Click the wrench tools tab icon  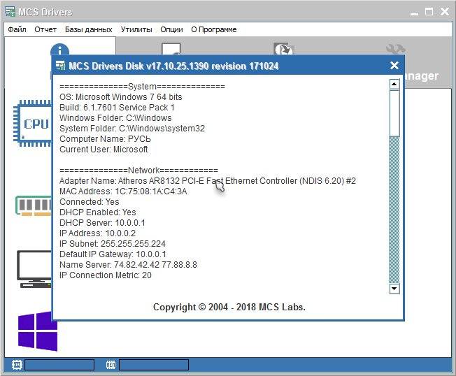click(x=396, y=49)
